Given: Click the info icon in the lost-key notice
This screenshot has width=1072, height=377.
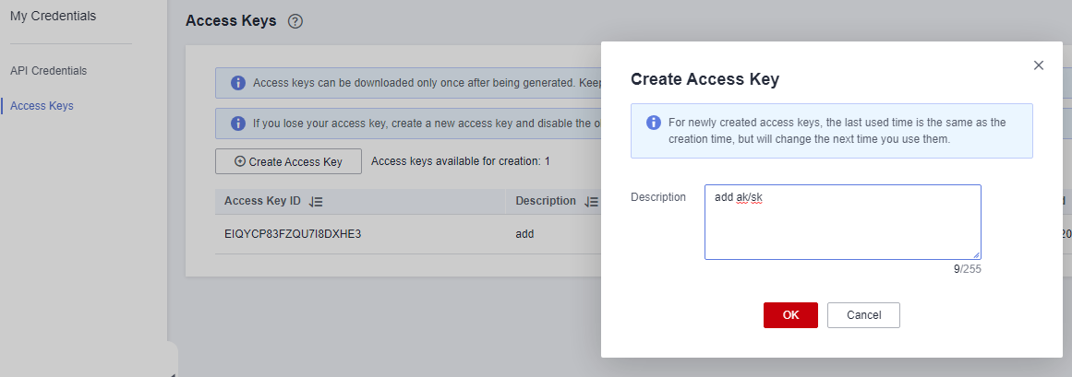Looking at the screenshot, I should (x=238, y=124).
